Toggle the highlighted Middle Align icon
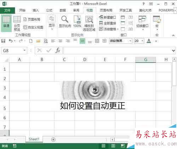The height and width of the screenshot is (149, 177). click(82, 41)
